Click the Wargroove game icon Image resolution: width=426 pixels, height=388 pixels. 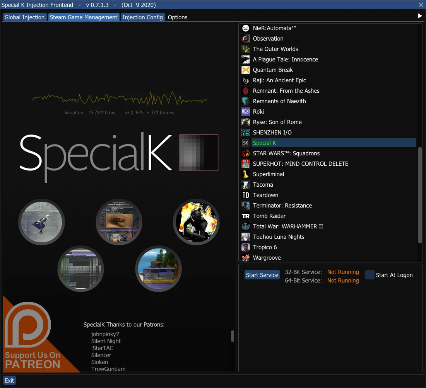click(246, 258)
